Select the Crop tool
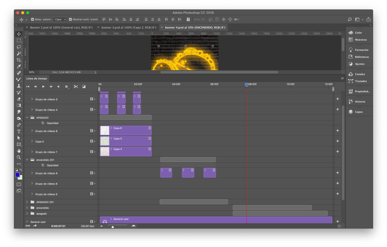 (x=19, y=60)
